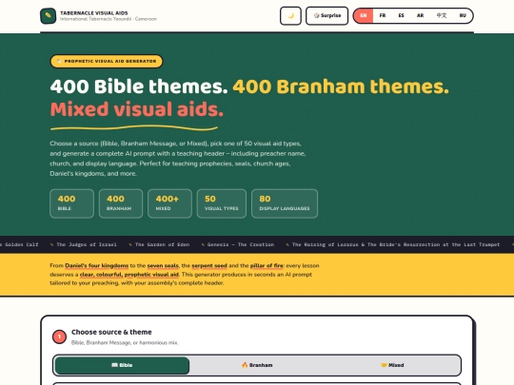Click International Tabernacle Yaoundé subtitle
This screenshot has height=385, width=514.
[x=109, y=19]
